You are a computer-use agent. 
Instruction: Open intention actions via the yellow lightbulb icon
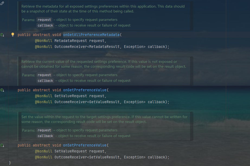(12, 35)
